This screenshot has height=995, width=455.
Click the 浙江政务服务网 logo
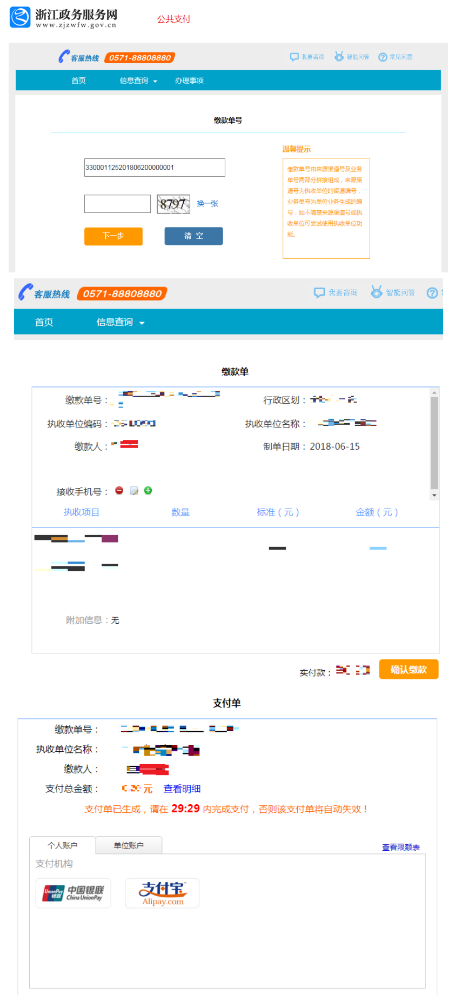63,17
